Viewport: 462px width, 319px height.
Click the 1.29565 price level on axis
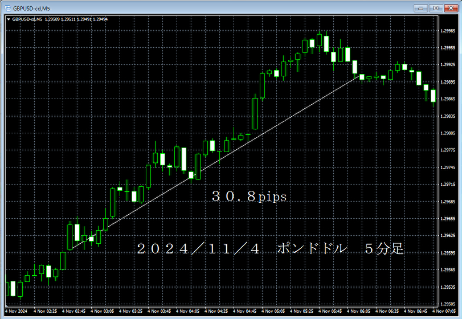pos(448,270)
